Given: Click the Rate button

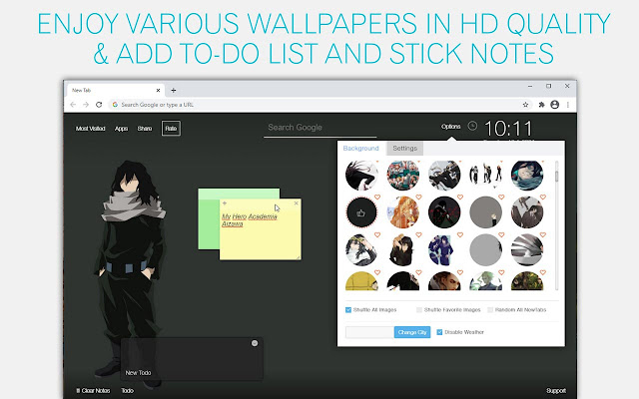Looking at the screenshot, I should coord(171,129).
